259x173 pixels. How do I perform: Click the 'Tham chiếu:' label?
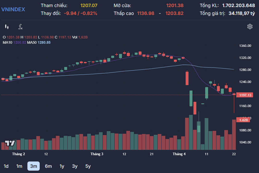tap(54, 5)
